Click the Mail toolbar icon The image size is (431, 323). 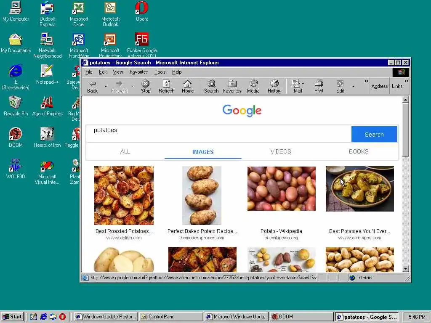coord(297,87)
